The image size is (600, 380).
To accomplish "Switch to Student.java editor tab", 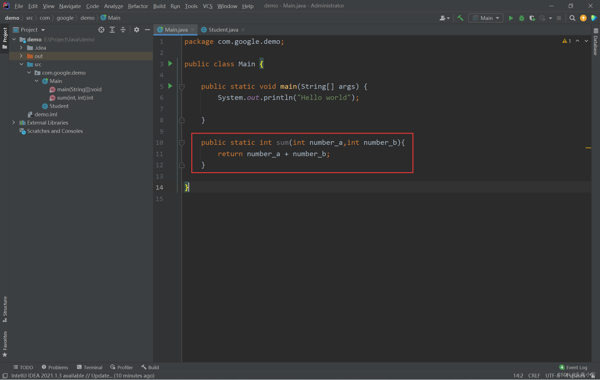I will coord(222,30).
